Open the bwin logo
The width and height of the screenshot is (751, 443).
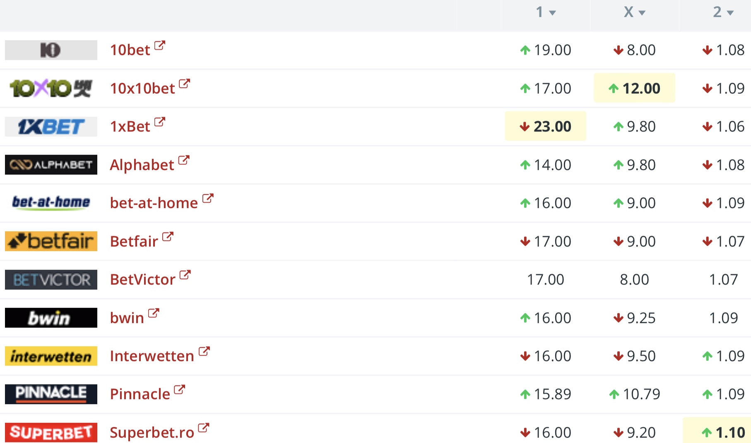tap(51, 318)
